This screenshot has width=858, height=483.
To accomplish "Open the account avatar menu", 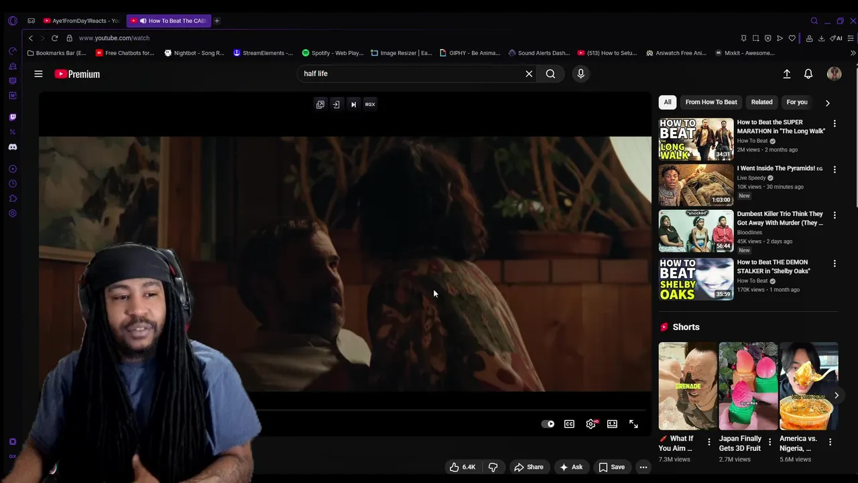I will pos(834,74).
